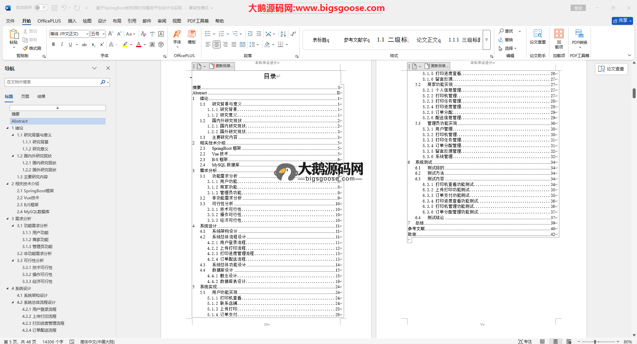The image size is (637, 344).
Task: Open the font name dropdown 等线
Action: click(x=69, y=34)
